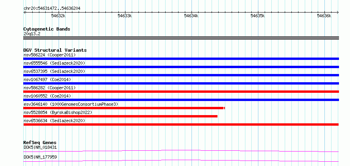350x166 pixels.
Task: Click the RefSeq Genes track title
Action: (40, 143)
